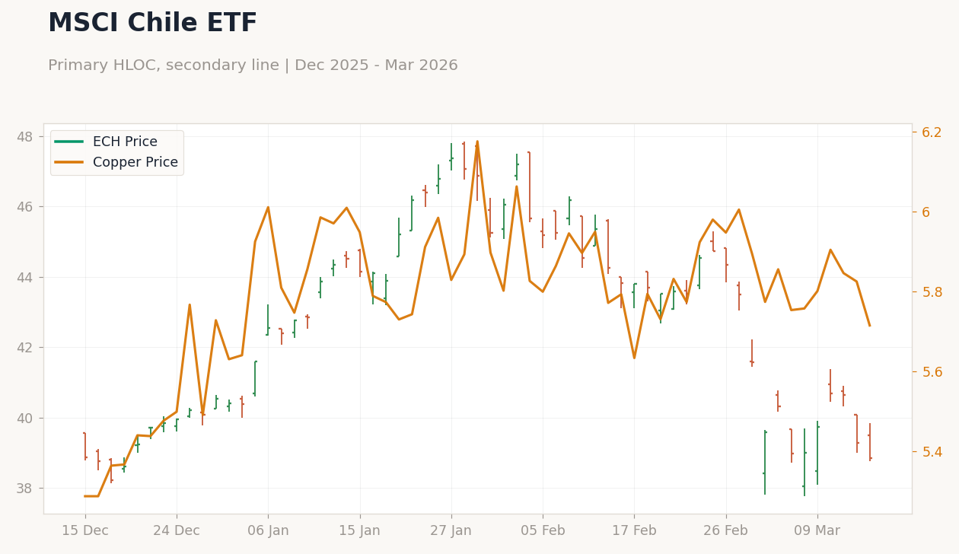Click the 6 right axis value
Viewport: 959px width, 554px height.
point(926,212)
